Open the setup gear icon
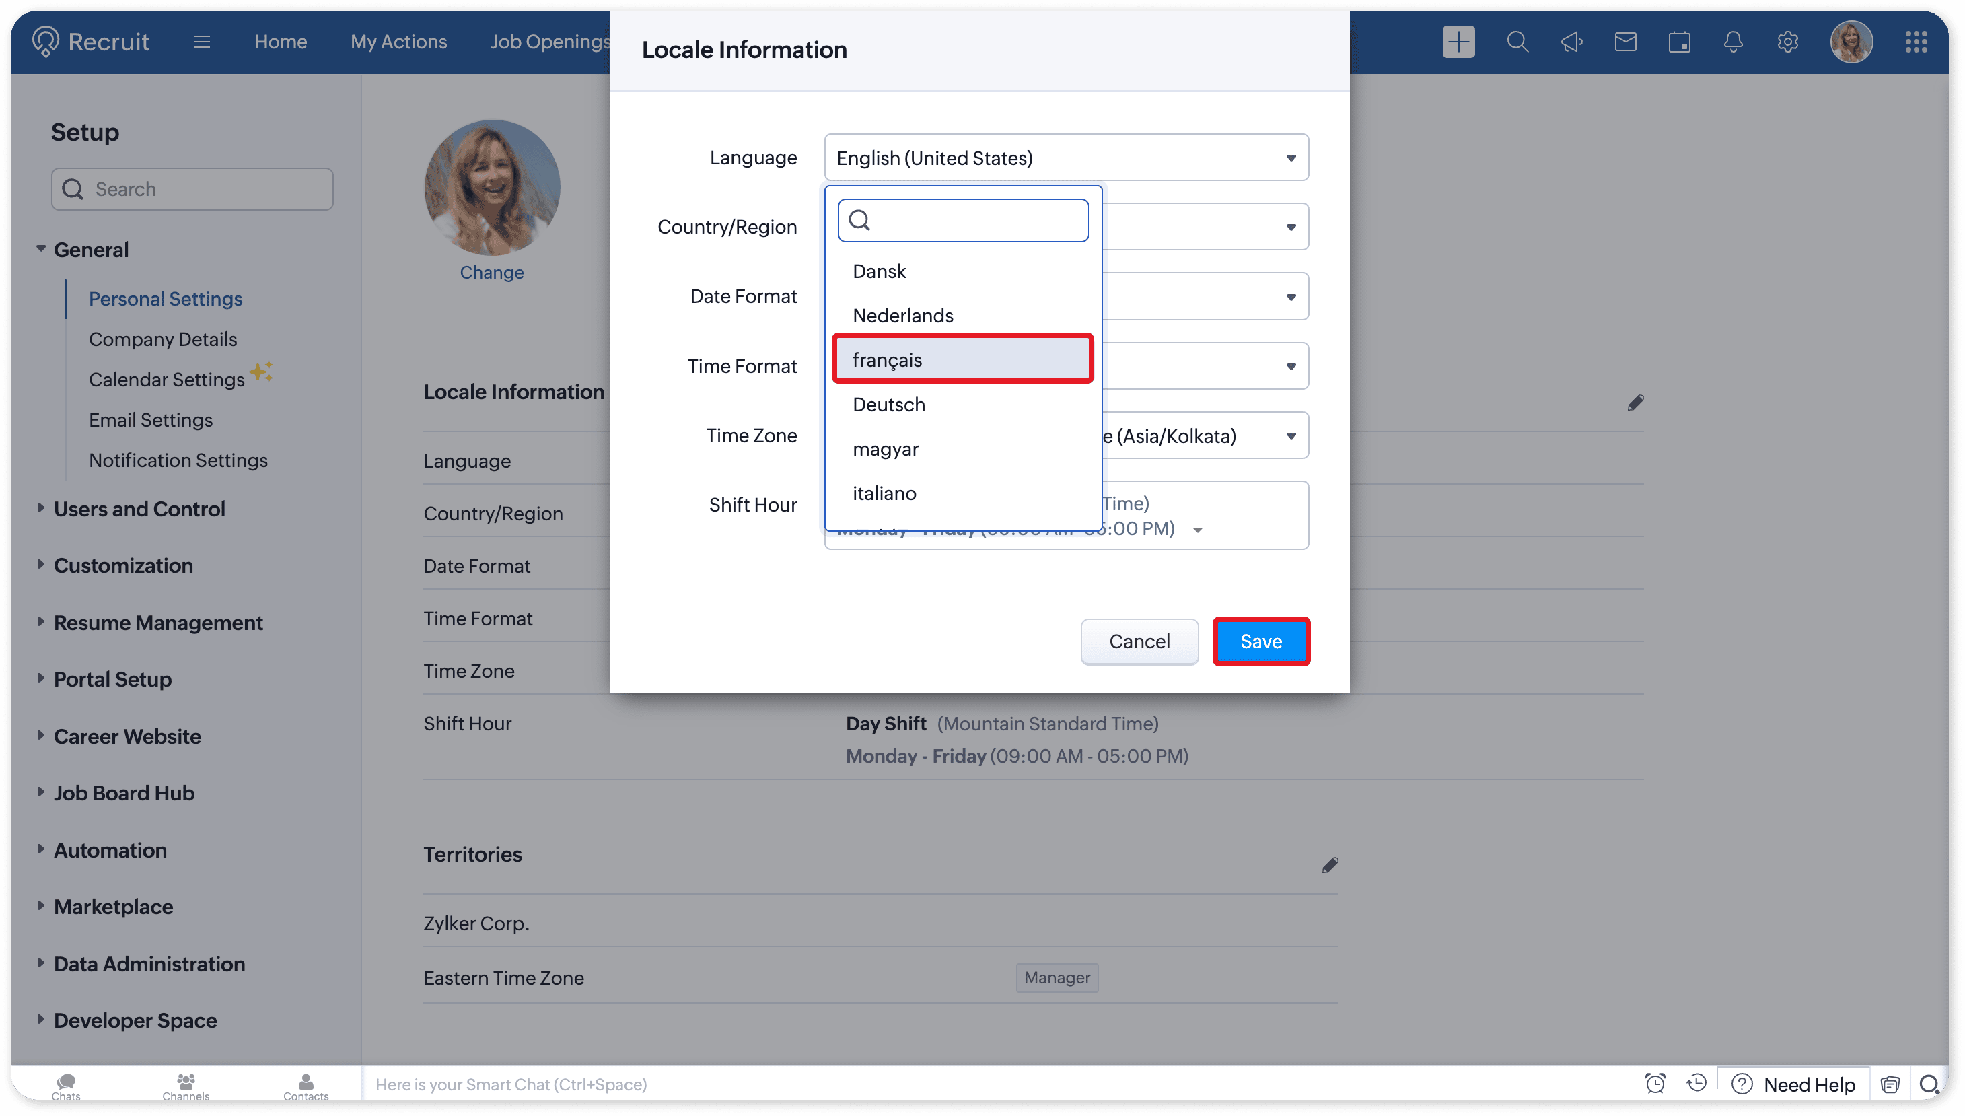Viewport: 1965px width, 1116px height. (x=1787, y=41)
